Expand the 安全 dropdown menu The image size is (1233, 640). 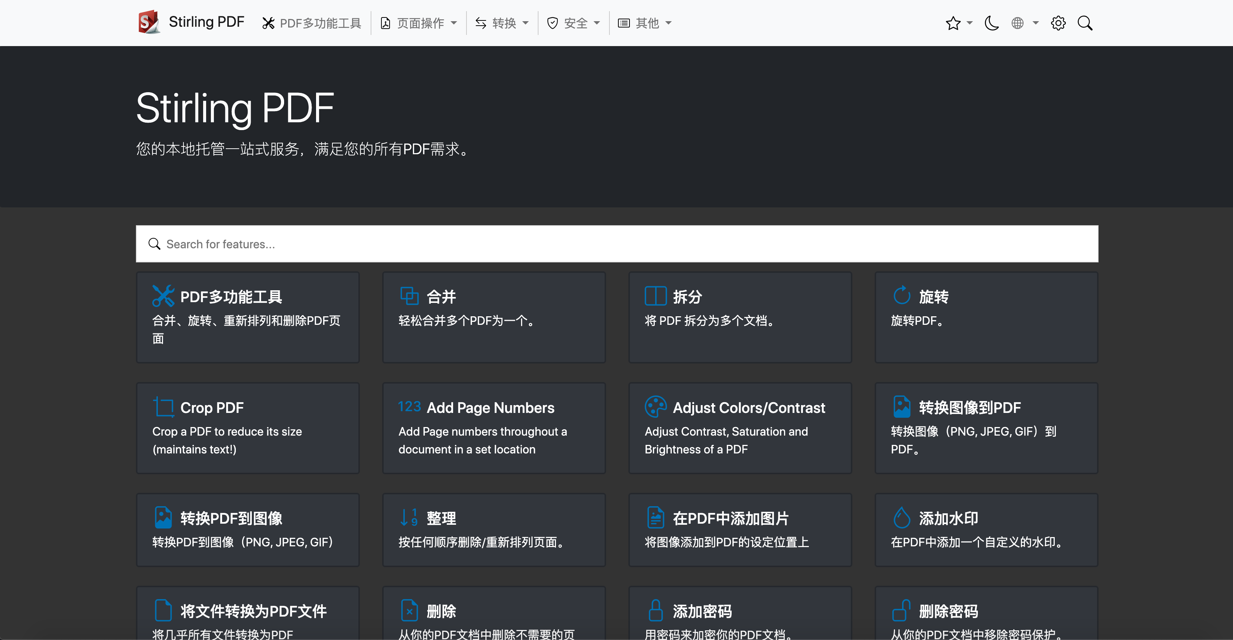(573, 23)
